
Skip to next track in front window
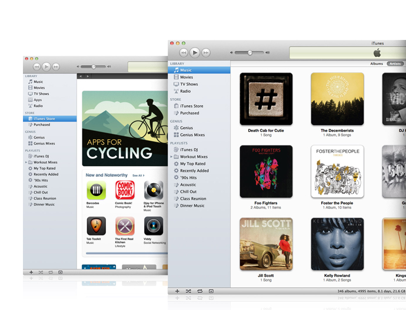pos(206,53)
